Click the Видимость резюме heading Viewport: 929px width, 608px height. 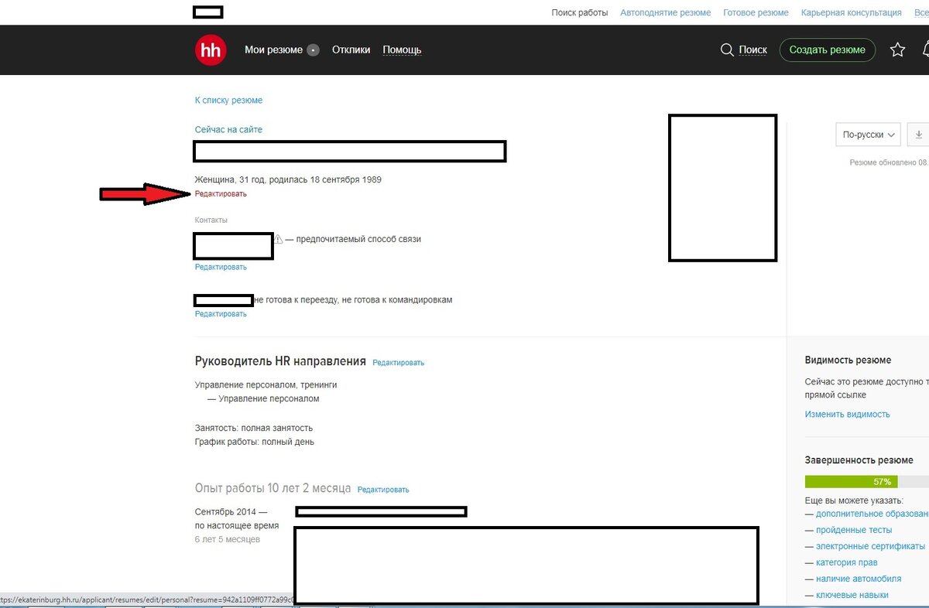coord(848,360)
